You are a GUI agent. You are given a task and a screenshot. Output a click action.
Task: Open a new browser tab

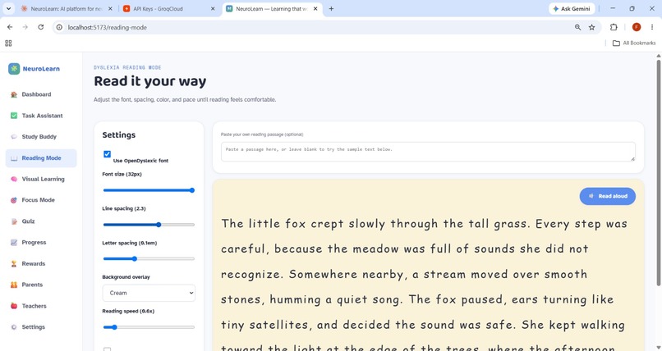332,8
